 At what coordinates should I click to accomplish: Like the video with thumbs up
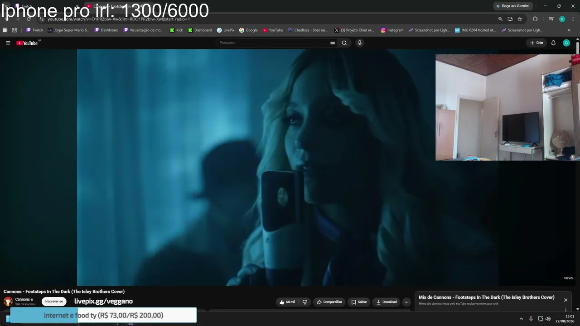tap(287, 302)
